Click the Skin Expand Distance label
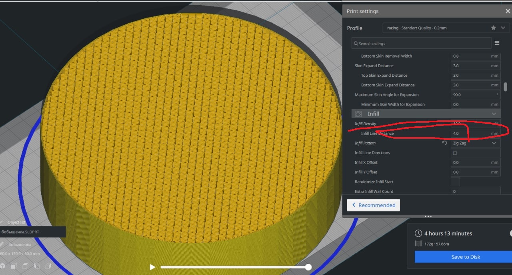The width and height of the screenshot is (512, 275). pos(374,66)
